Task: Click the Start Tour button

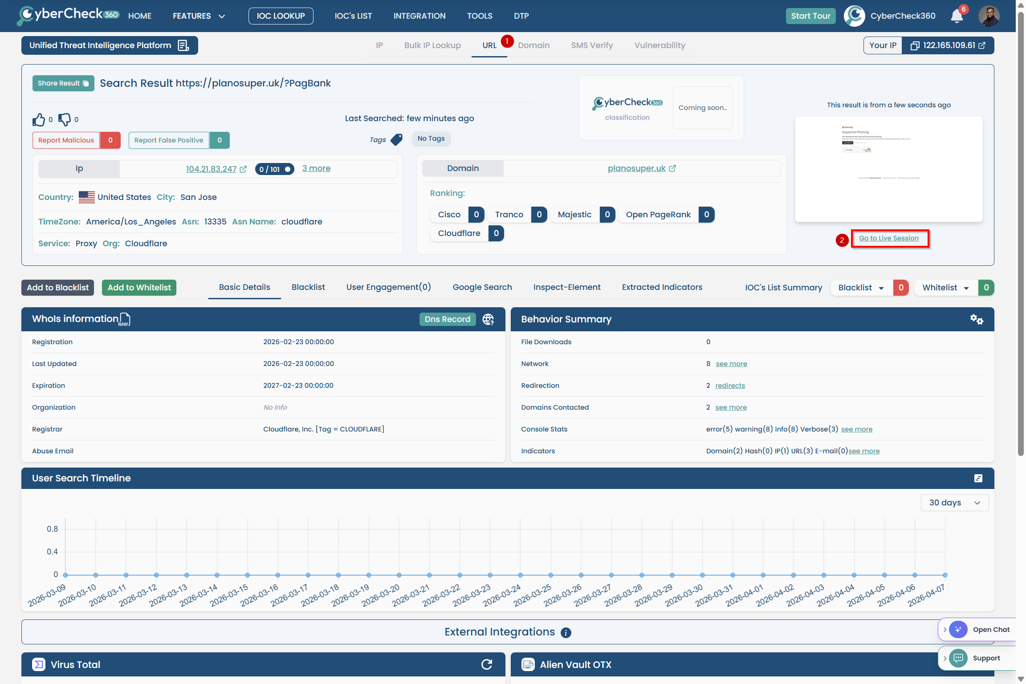Action: (810, 16)
